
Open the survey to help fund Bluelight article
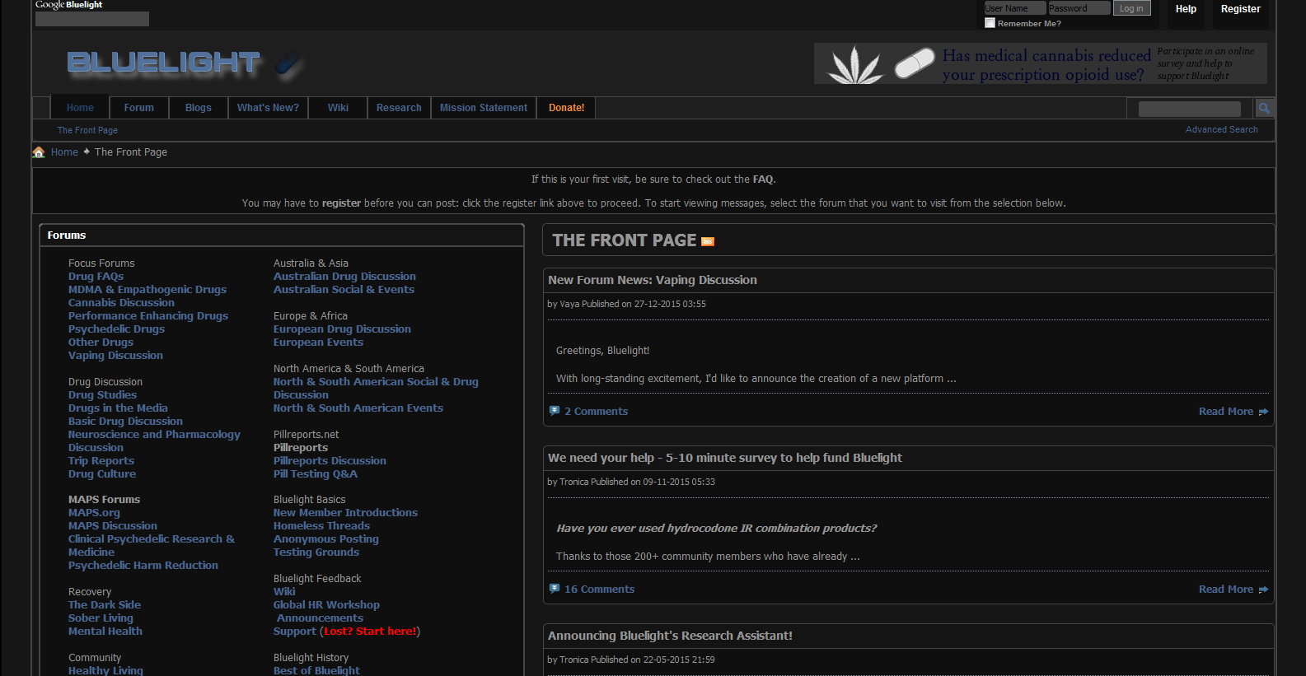coord(725,458)
